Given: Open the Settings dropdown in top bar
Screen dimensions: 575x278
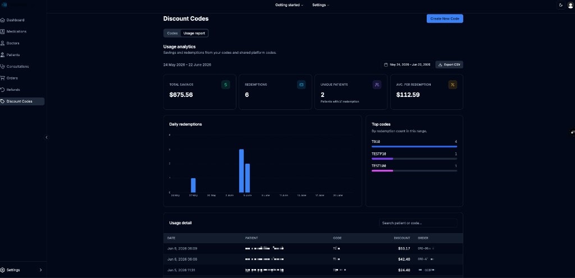Looking at the screenshot, I should coord(321,5).
